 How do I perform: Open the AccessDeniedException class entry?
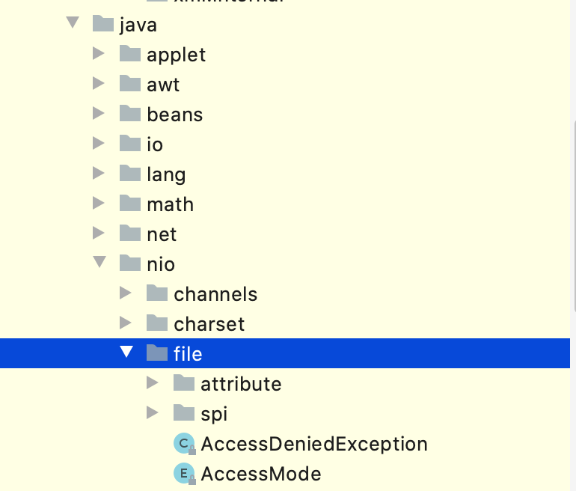(313, 444)
